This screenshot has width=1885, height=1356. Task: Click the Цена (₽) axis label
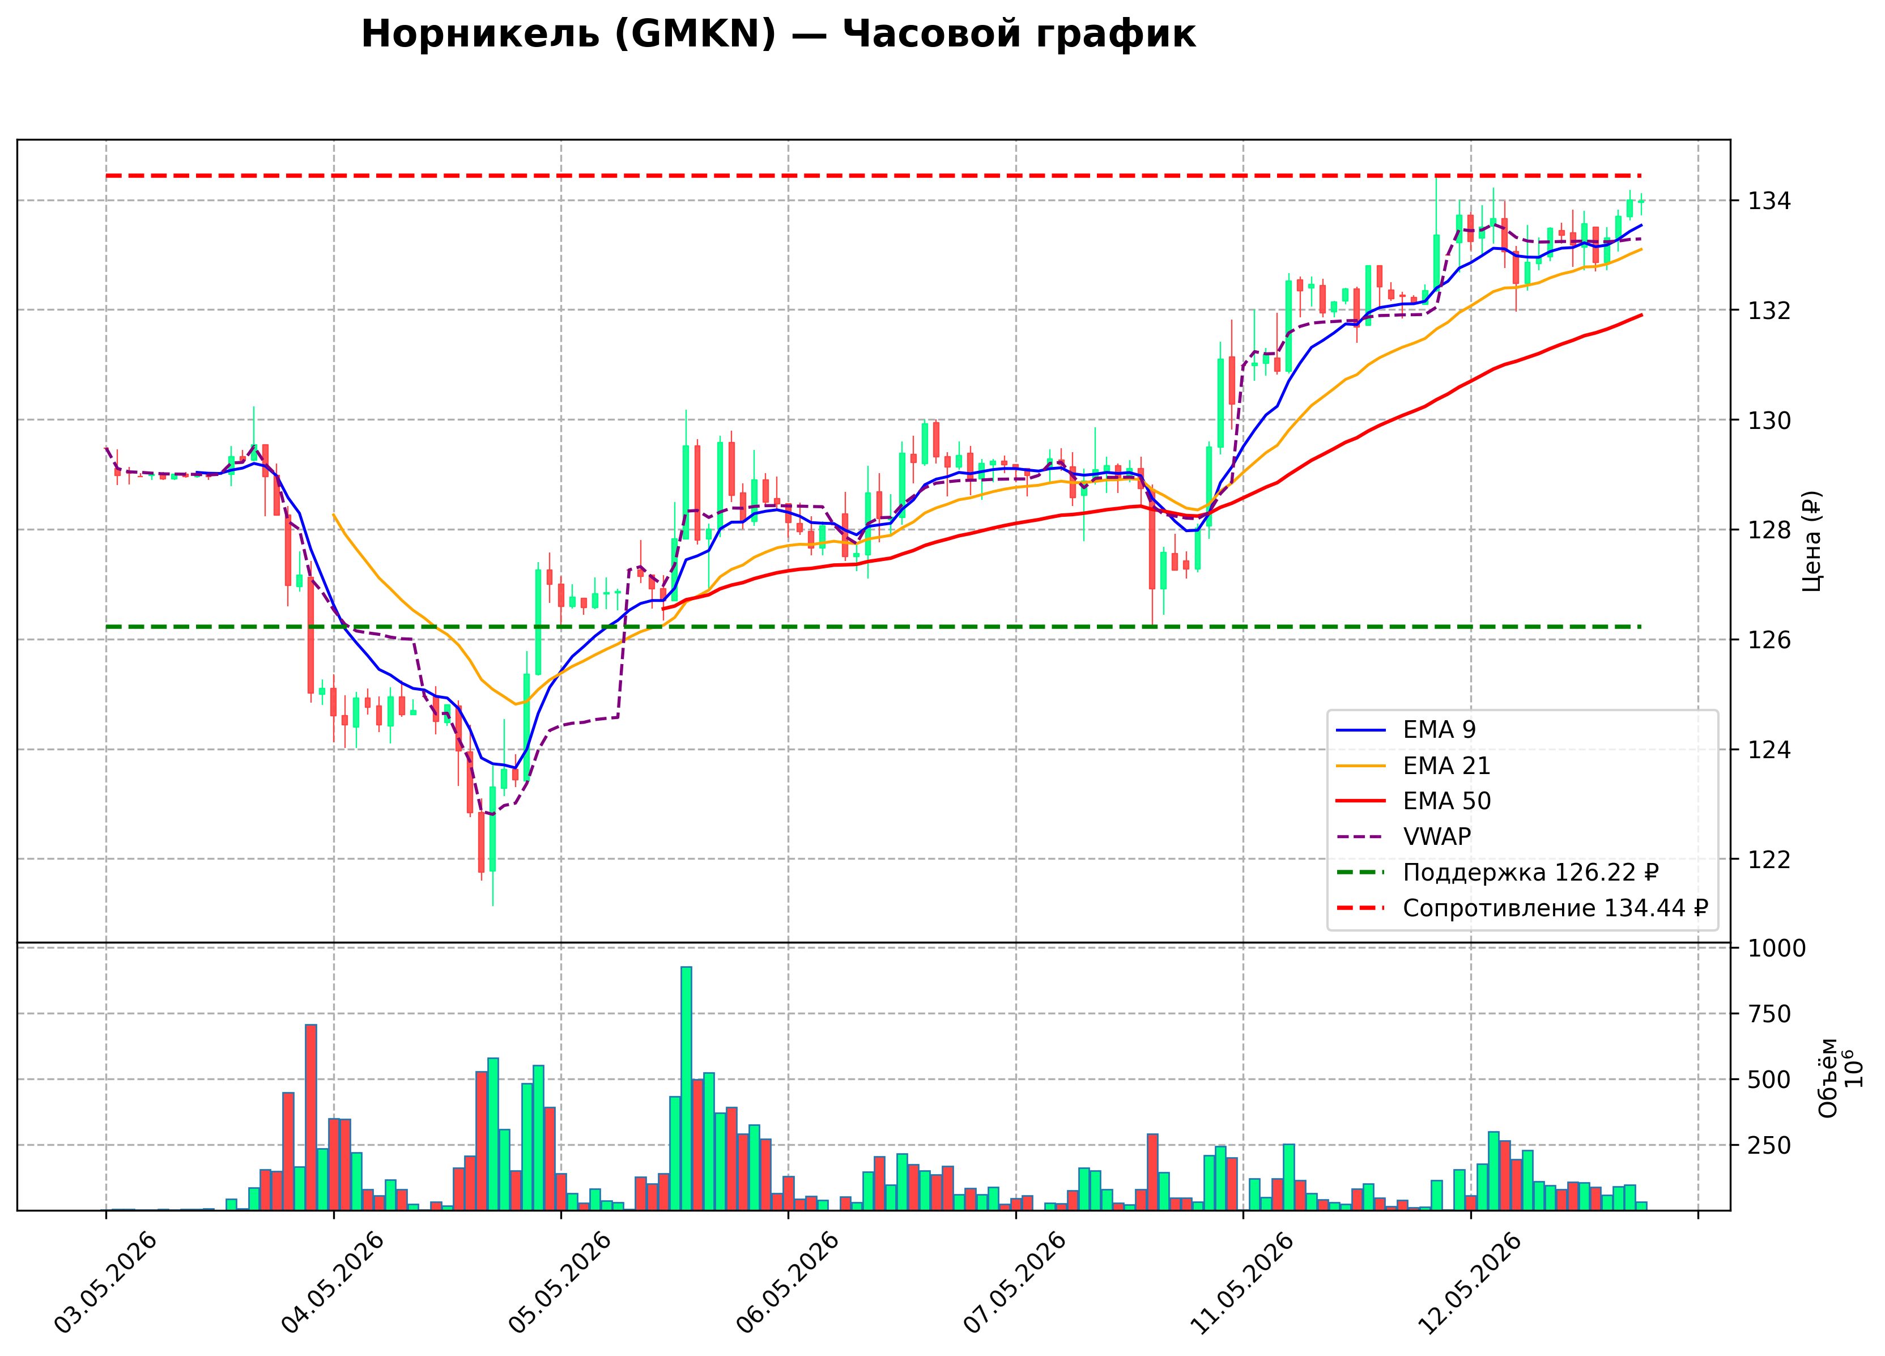1812,541
